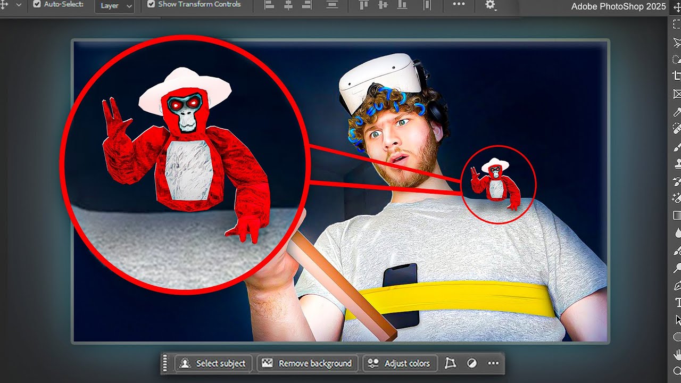Screen dimensions: 681x383
Task: Activate the Eyedropper tool
Action: pos(677,112)
